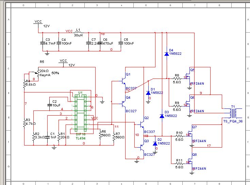Click the ground symbol under C3
The width and height of the screenshot is (250, 185).
tap(47, 53)
